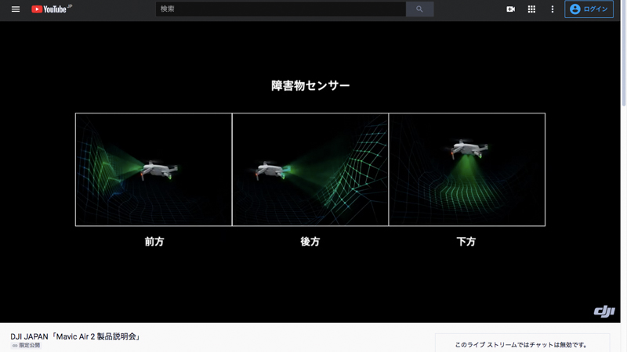
Task: Open the YouTube hamburger guide menu
Action: (x=16, y=9)
